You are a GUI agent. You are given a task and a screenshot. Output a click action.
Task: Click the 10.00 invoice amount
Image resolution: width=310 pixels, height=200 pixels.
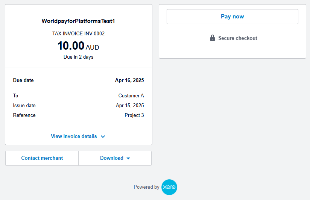tap(71, 46)
